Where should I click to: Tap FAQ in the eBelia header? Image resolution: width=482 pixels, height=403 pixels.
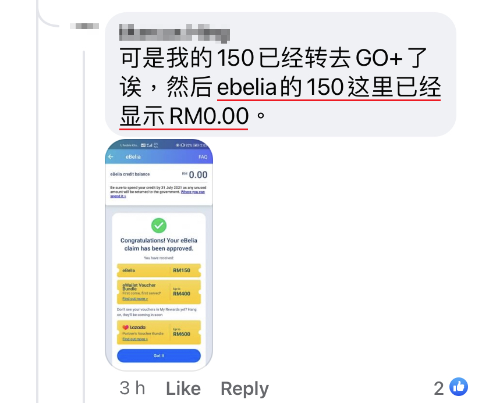(x=203, y=157)
